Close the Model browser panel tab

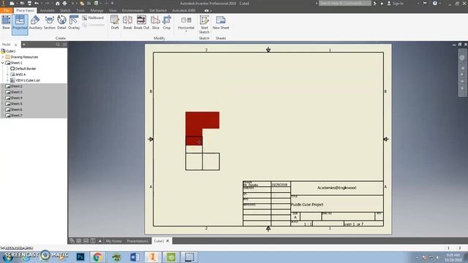pos(16,45)
